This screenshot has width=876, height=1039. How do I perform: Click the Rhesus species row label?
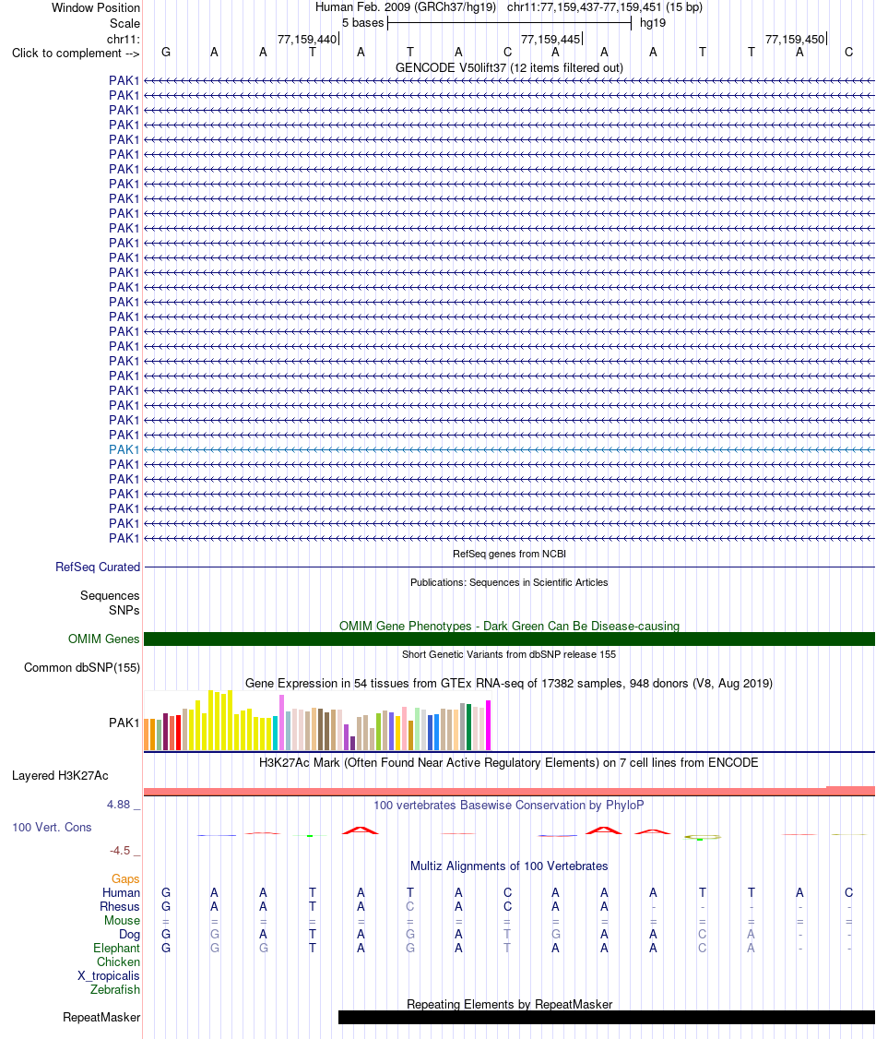[x=120, y=906]
